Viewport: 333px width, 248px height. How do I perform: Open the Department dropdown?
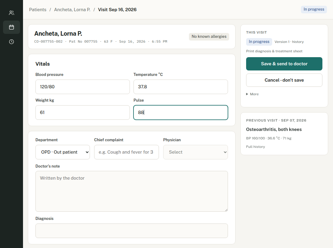[x=63, y=152]
